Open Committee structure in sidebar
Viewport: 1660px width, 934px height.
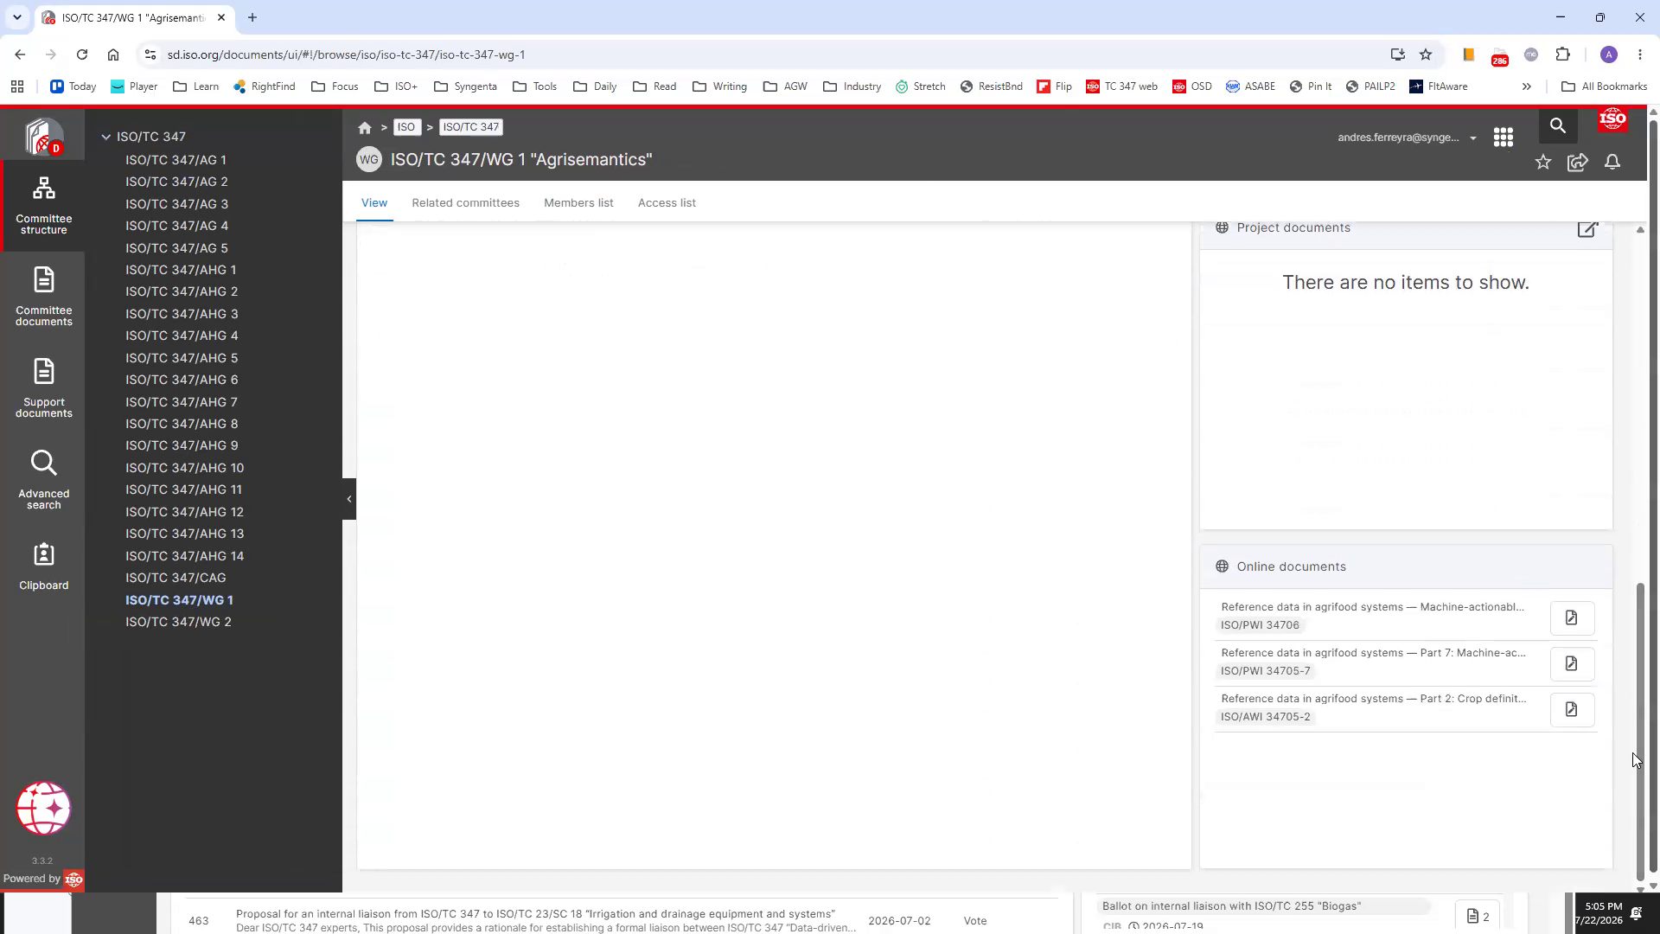43,206
